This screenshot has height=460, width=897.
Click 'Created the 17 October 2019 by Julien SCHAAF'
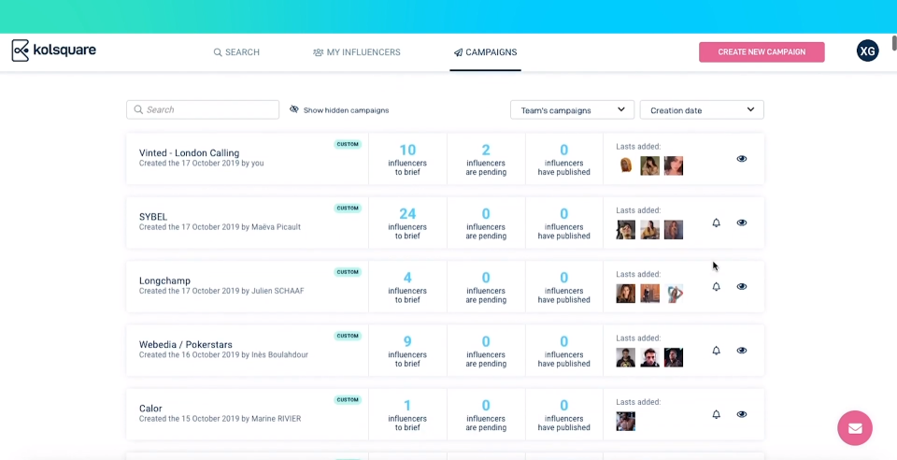[x=221, y=291]
